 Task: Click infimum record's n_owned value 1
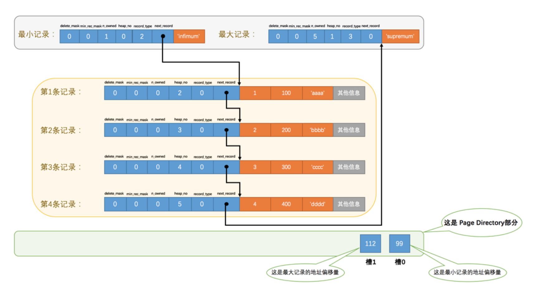(x=106, y=36)
